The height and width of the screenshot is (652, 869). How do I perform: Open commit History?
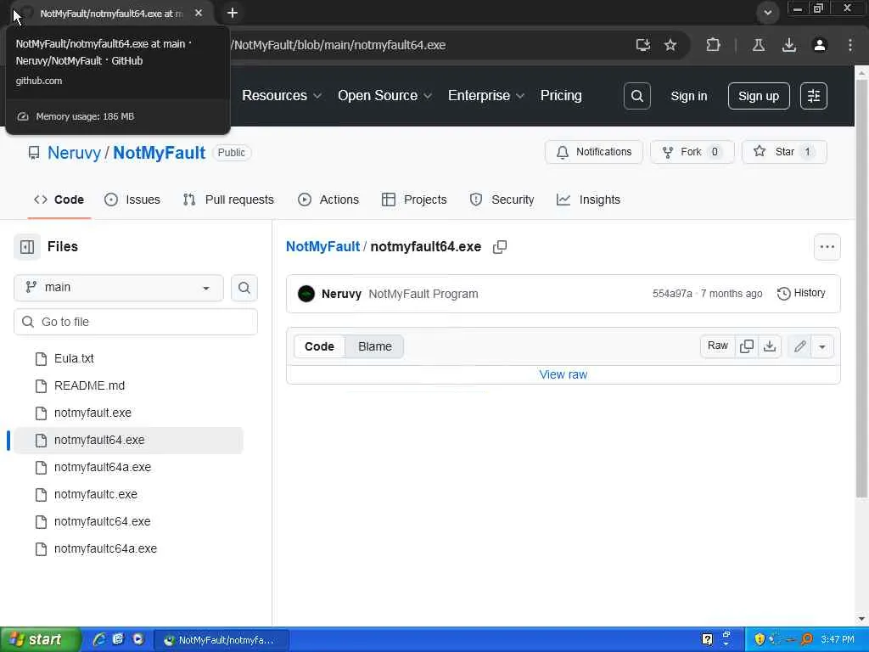tap(801, 293)
